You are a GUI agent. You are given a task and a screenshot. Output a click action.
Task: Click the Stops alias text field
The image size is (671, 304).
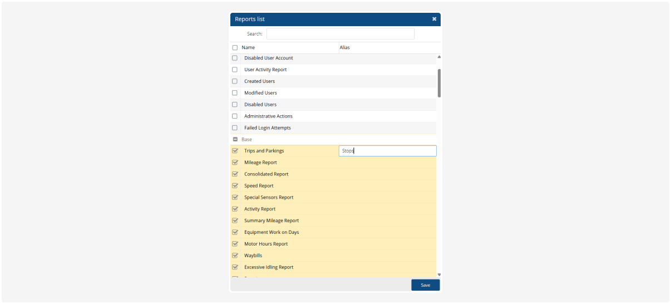tap(387, 151)
